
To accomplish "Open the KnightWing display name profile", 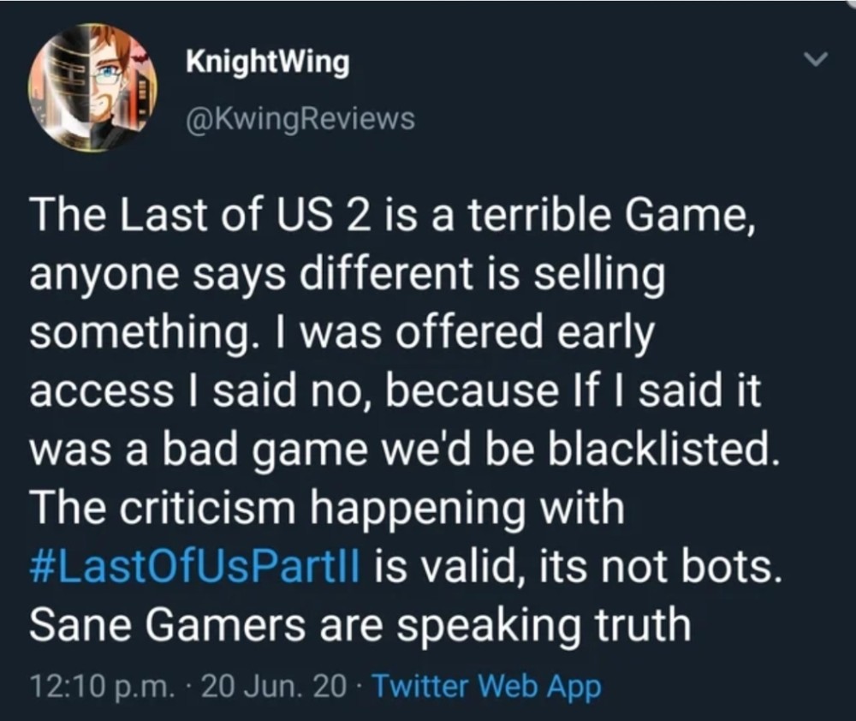I will (x=266, y=62).
